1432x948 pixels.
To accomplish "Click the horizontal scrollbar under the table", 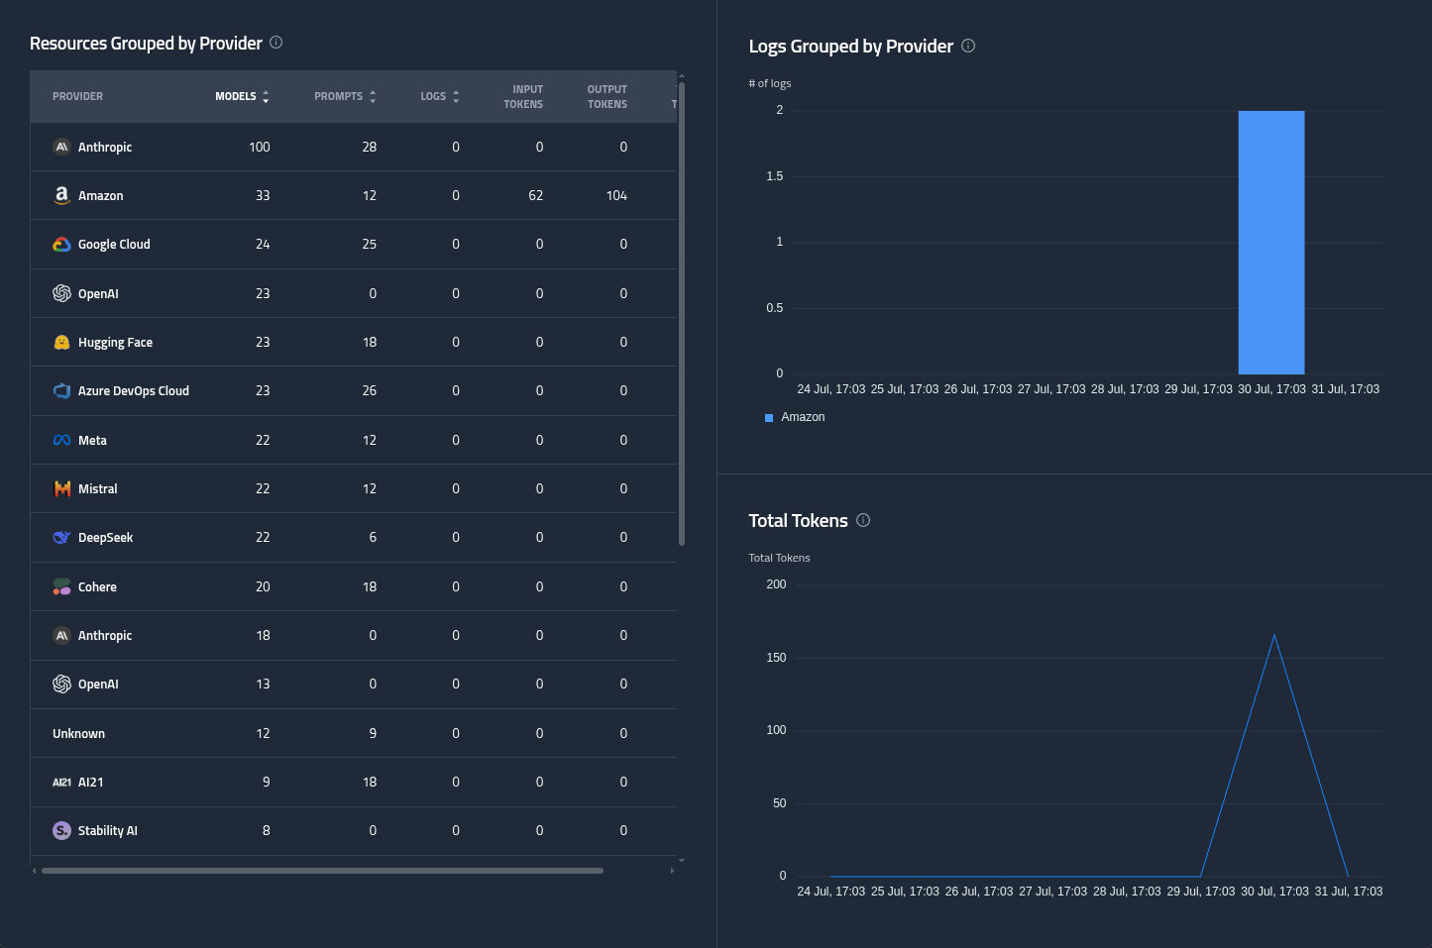I will click(322, 871).
